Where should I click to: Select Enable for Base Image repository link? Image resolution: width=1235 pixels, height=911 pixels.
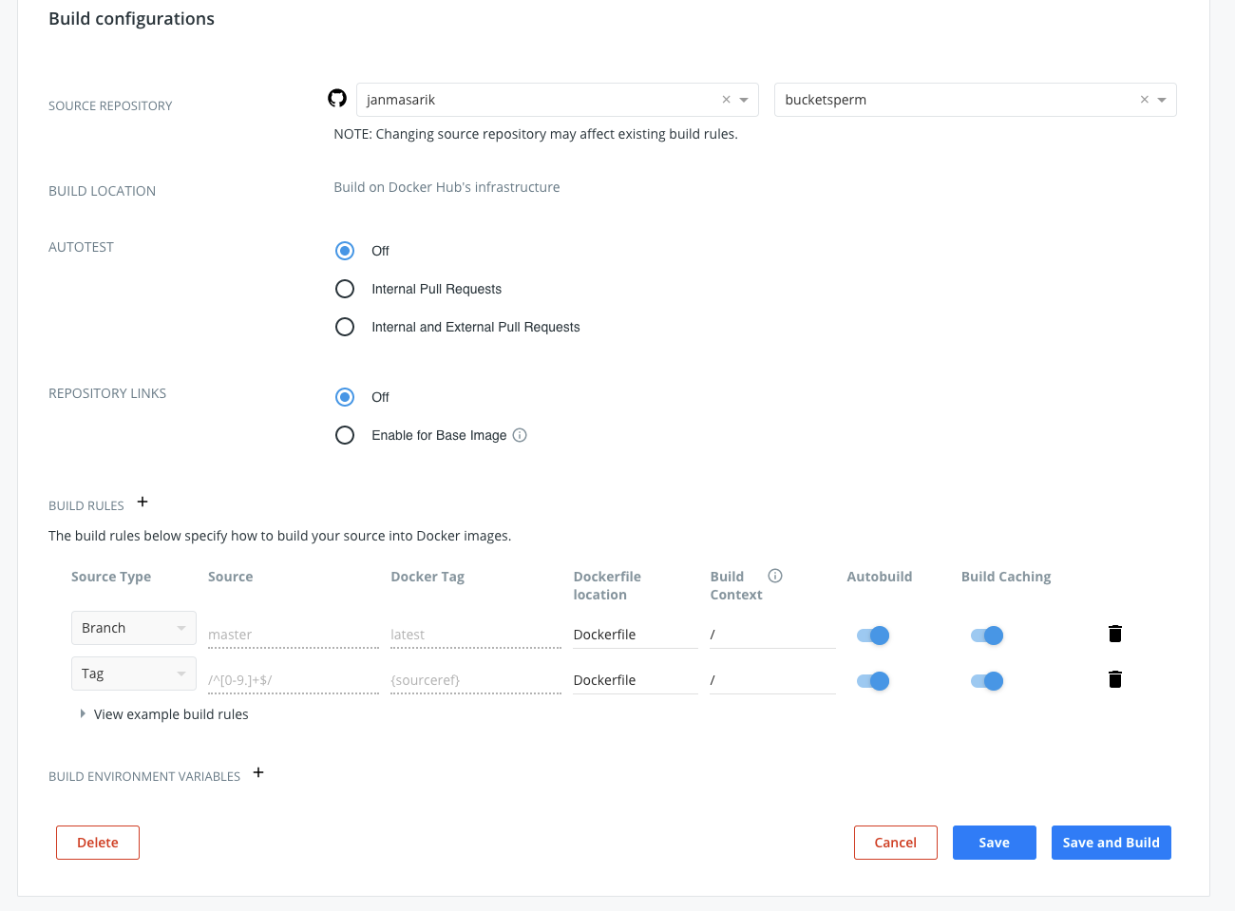tap(345, 434)
